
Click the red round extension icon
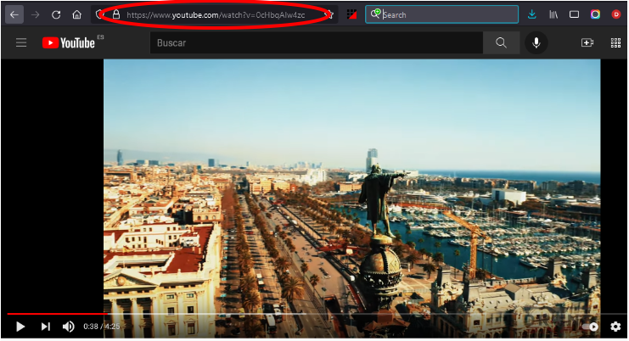[x=616, y=14]
